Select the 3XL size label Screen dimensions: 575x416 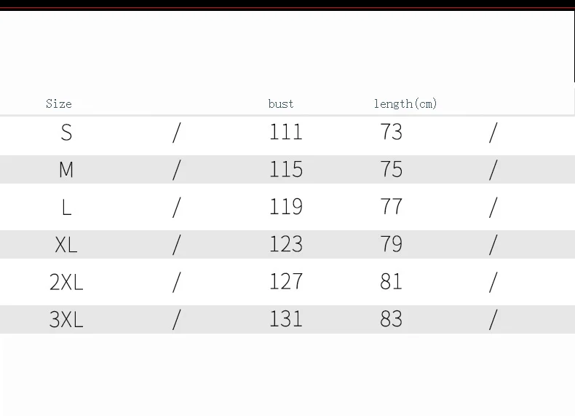66,319
